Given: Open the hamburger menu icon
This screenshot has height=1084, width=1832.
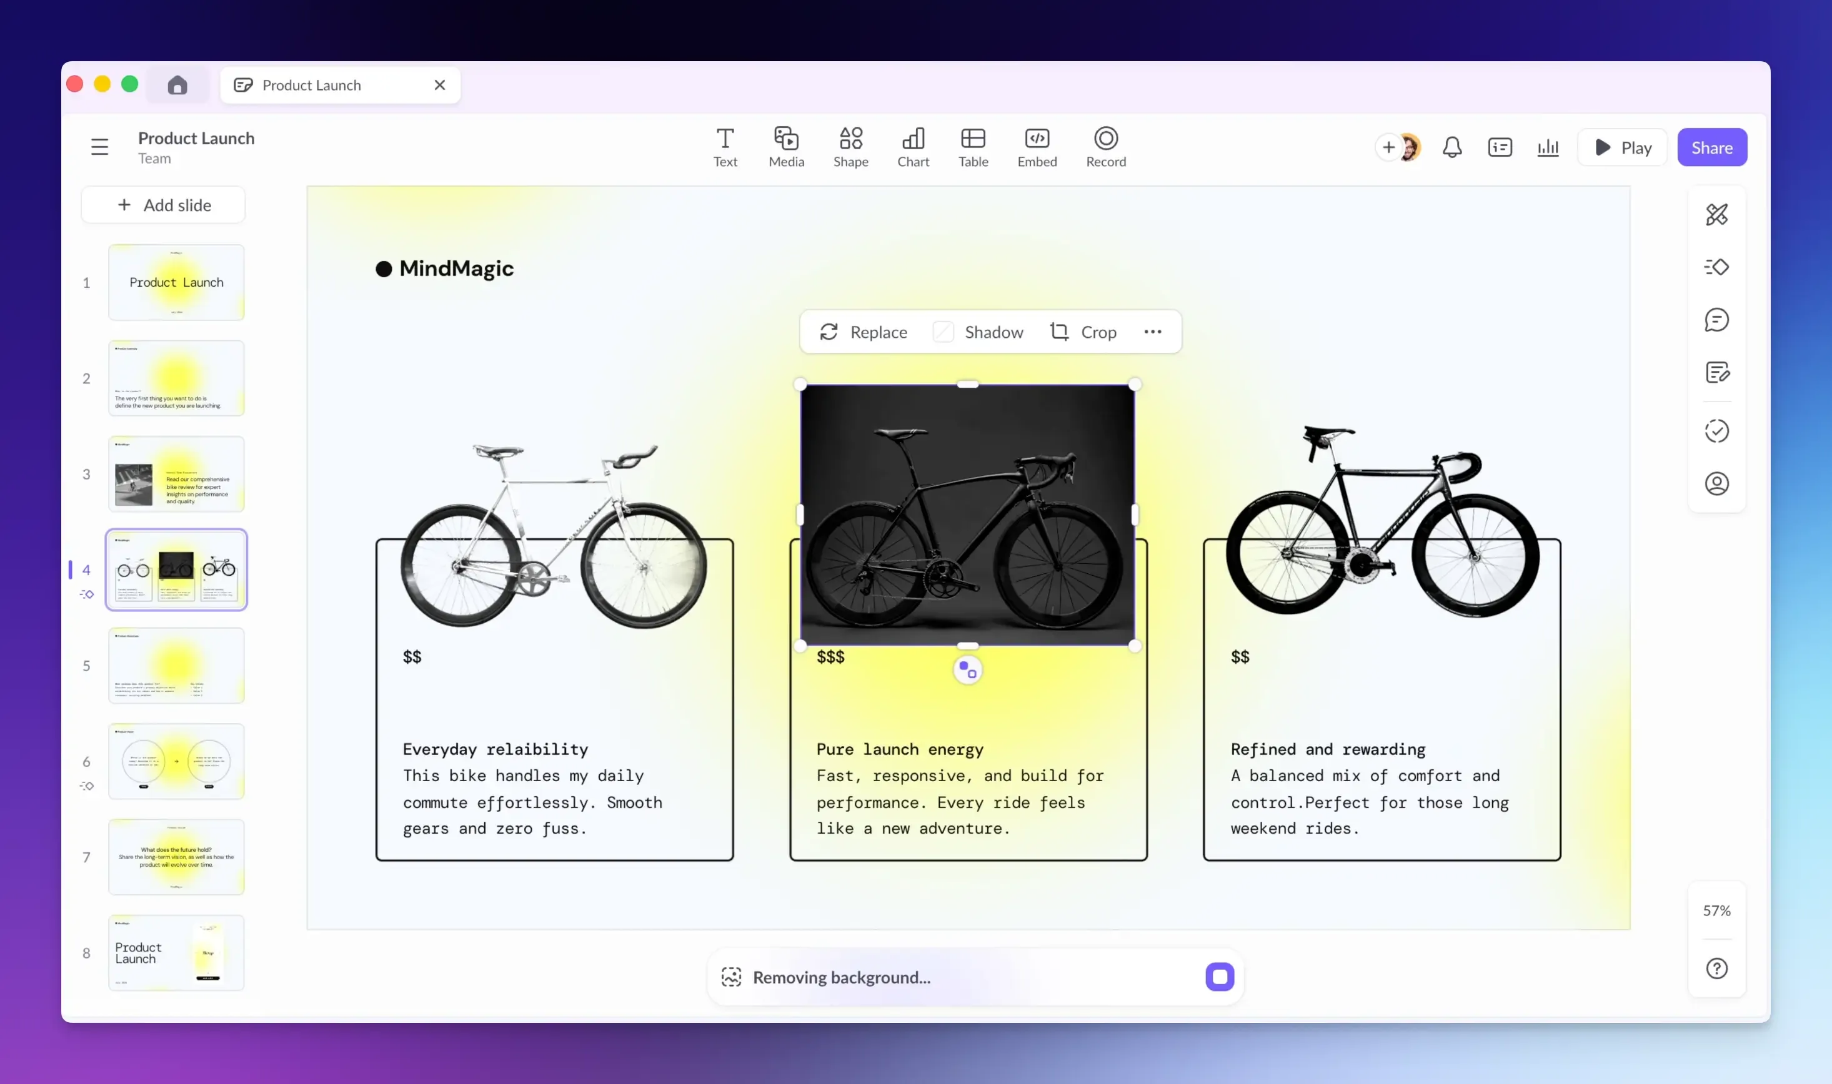Looking at the screenshot, I should tap(99, 147).
